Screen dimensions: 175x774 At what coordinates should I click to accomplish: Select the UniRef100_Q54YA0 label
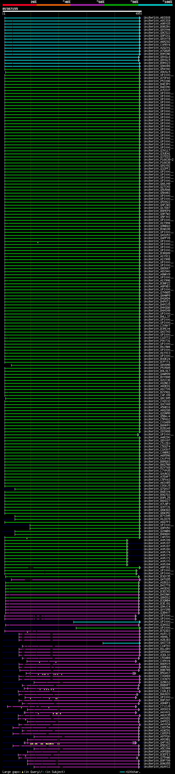[157, 69]
